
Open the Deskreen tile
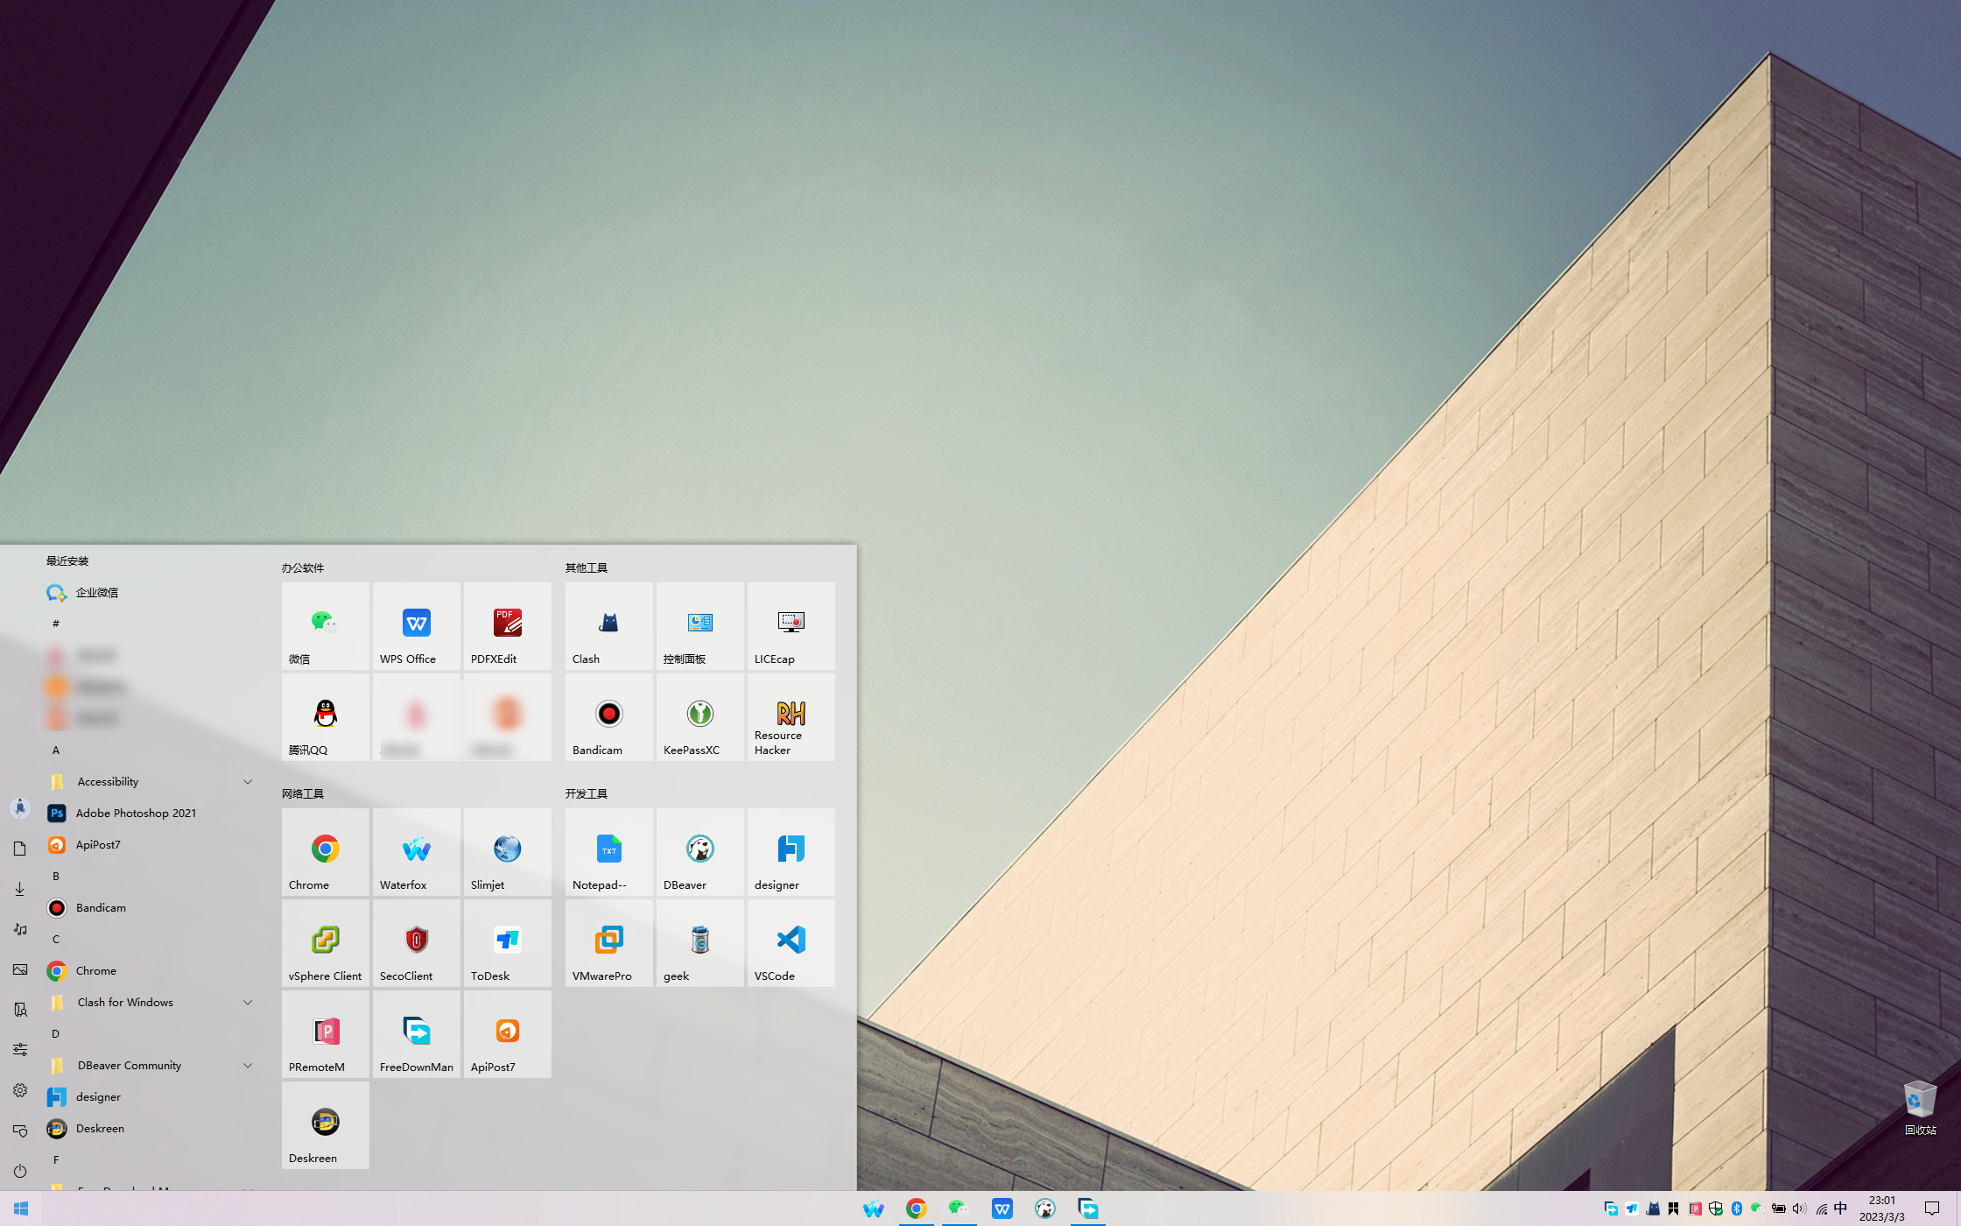pyautogui.click(x=325, y=1125)
